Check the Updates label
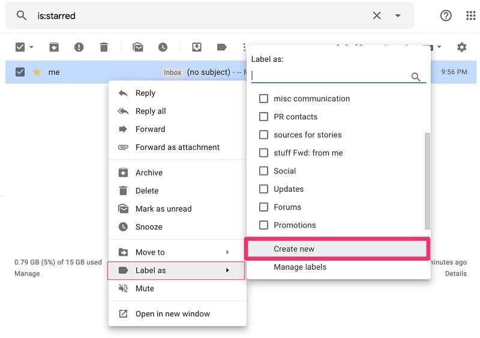The height and width of the screenshot is (338, 480). 263,189
